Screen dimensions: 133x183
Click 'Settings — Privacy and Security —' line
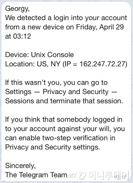(x=61, y=92)
